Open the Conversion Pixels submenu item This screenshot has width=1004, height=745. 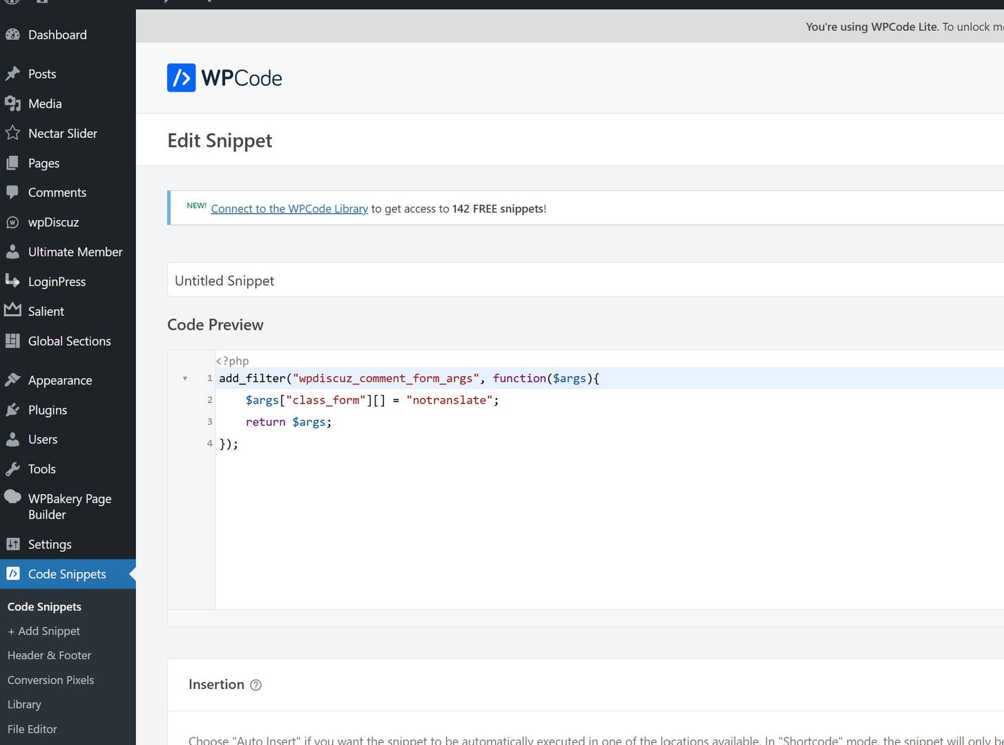click(x=50, y=680)
